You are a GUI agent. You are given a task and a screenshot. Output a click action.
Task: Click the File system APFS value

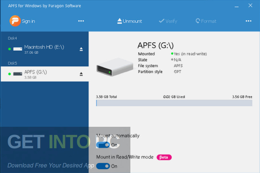tap(178, 66)
